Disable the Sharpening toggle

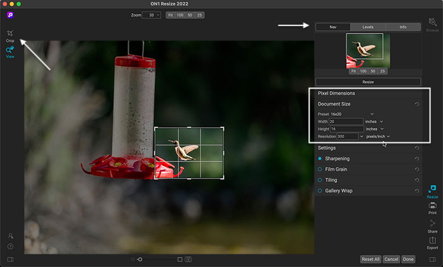[320, 159]
